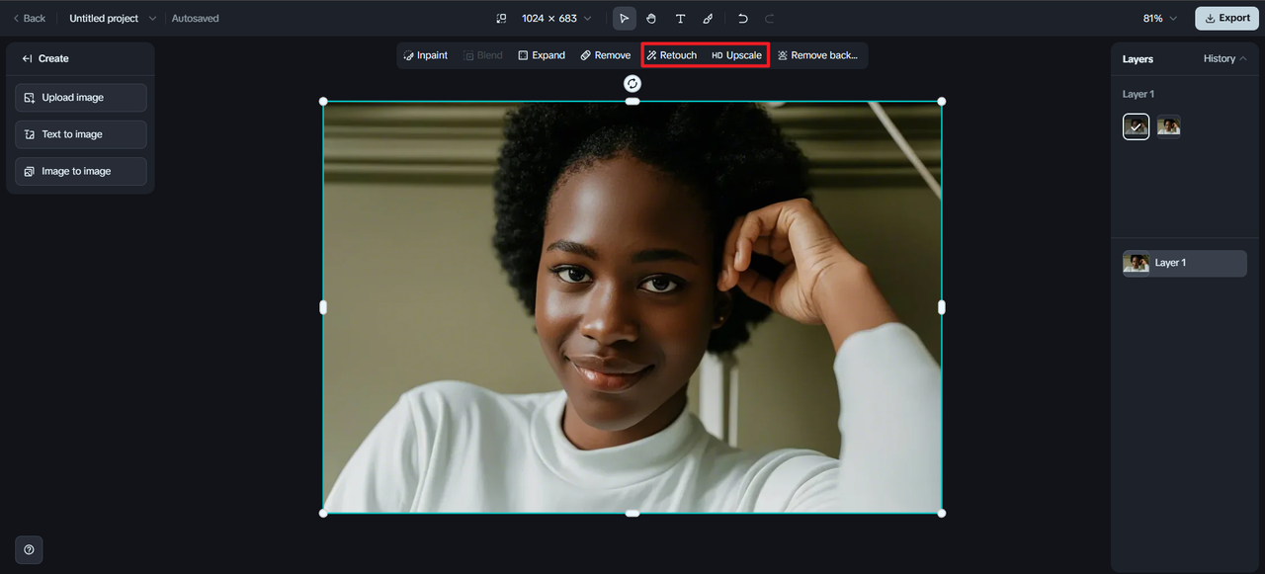Choose the Expand image tool
The height and width of the screenshot is (574, 1265).
coord(542,55)
